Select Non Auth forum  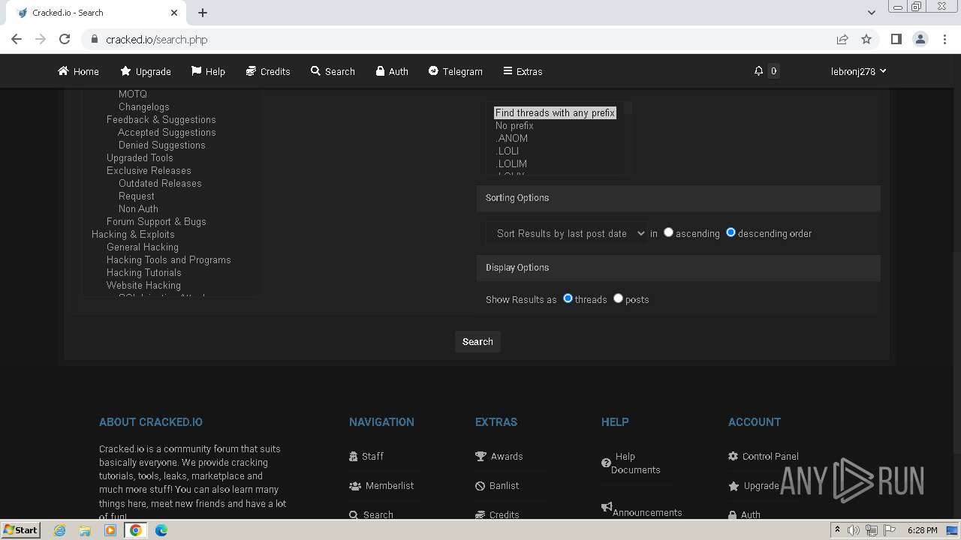tap(138, 208)
